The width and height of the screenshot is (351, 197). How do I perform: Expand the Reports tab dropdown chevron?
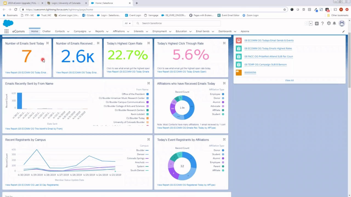pos(107,31)
